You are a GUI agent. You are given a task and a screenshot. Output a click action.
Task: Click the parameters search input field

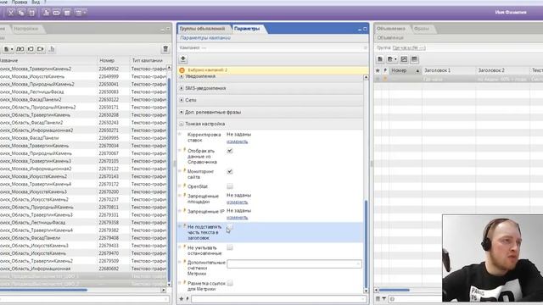[x=278, y=299]
